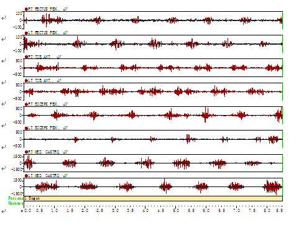Click the green 'Periods' row label
This screenshot has height=225, width=304.
pyautogui.click(x=16, y=198)
